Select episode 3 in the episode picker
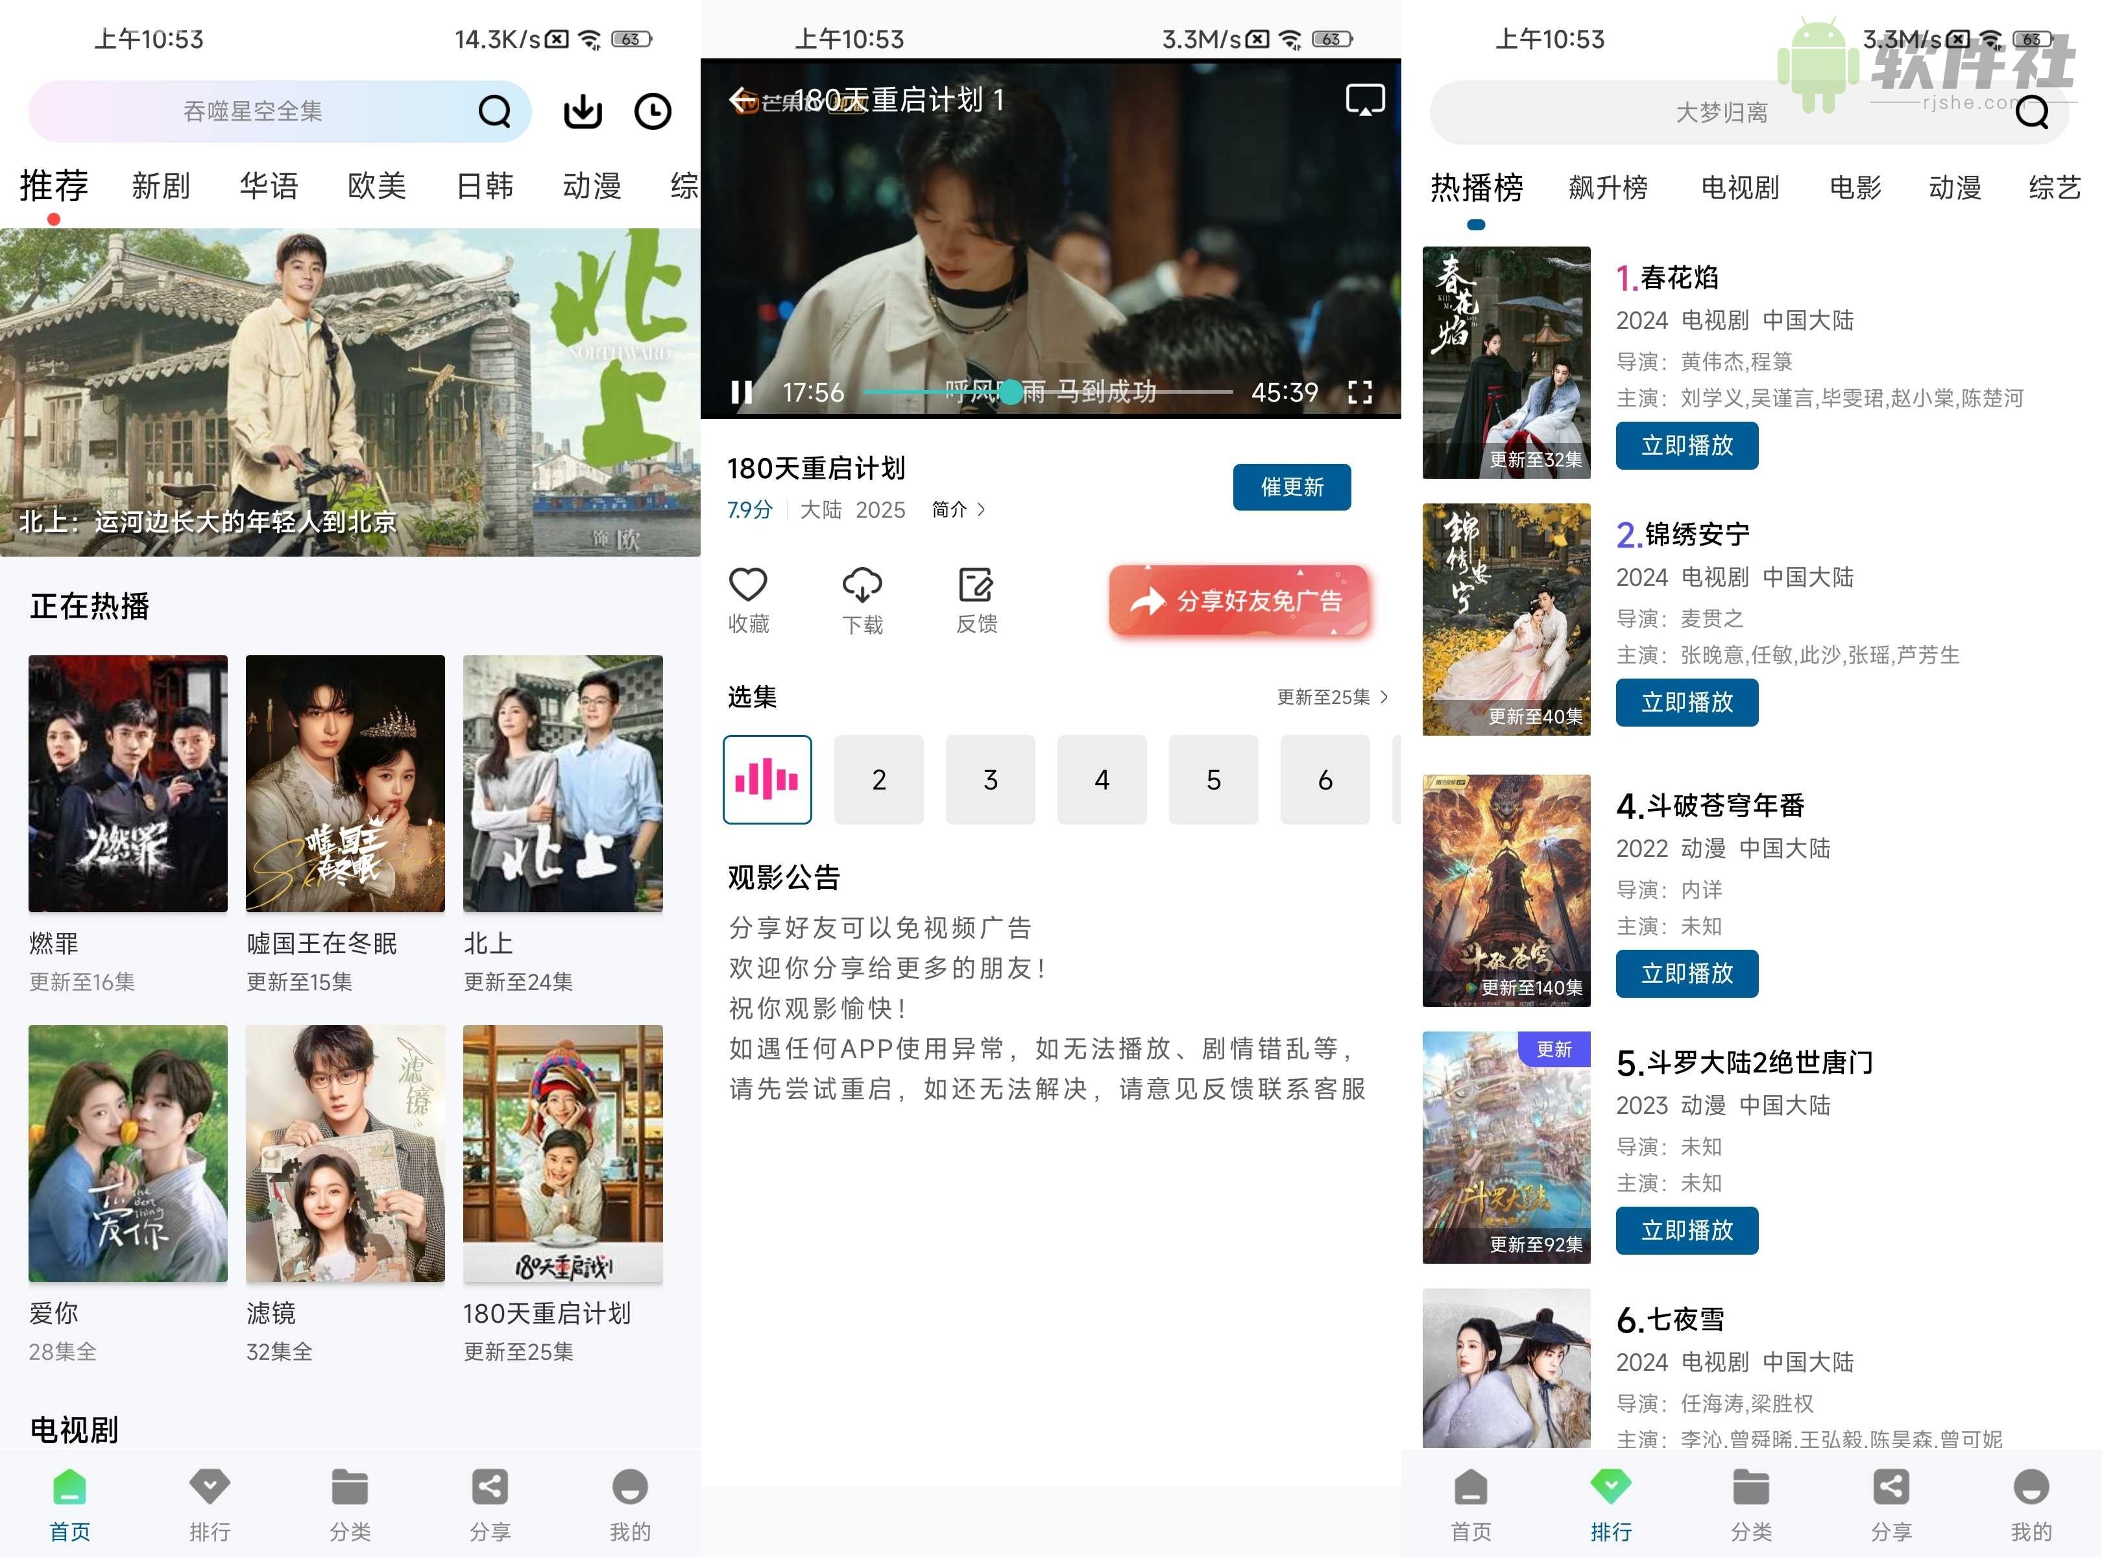2102x1557 pixels. click(x=990, y=779)
